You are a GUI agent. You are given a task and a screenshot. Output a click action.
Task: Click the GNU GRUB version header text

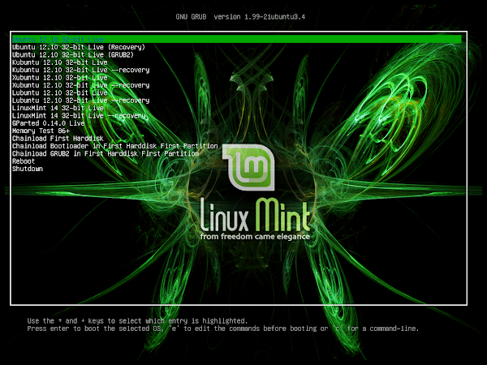[x=240, y=17]
